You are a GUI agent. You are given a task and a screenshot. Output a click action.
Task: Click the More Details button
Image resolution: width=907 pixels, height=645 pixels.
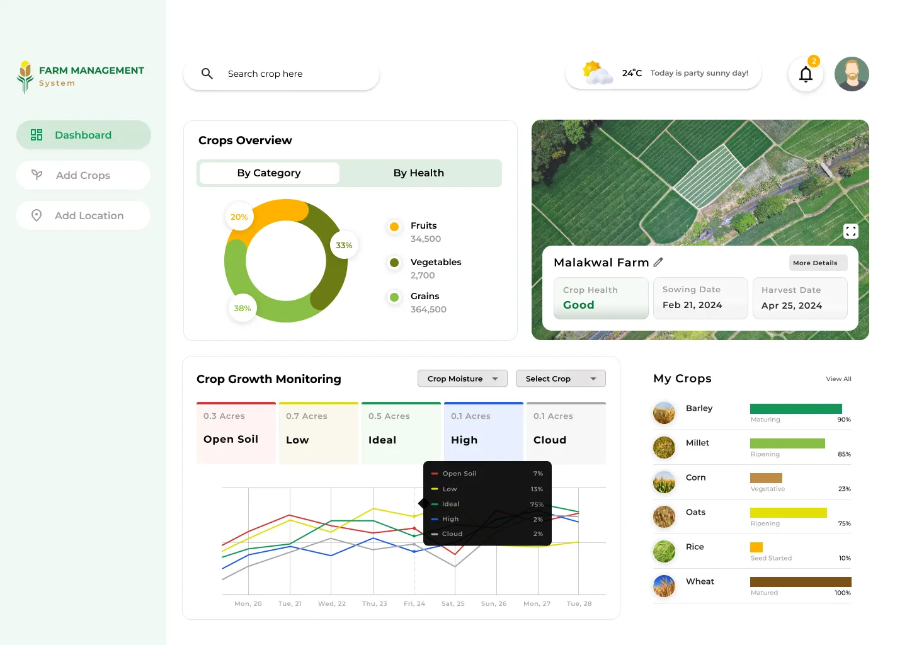818,262
